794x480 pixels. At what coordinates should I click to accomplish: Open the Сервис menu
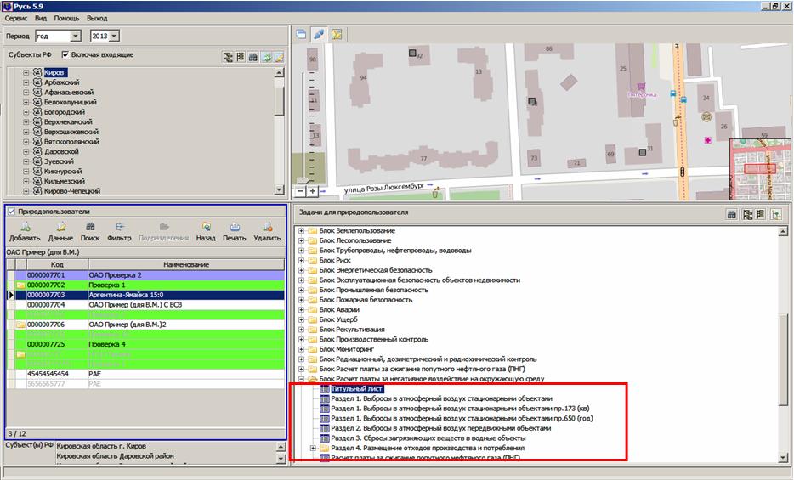17,18
